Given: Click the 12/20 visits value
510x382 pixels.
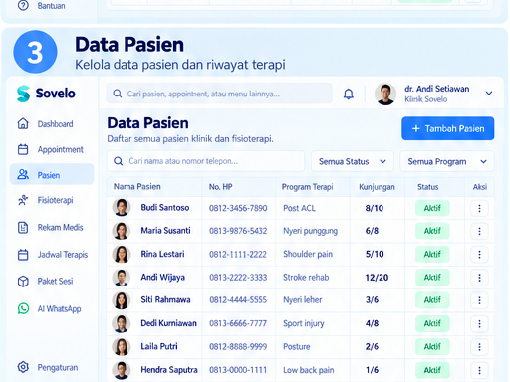Looking at the screenshot, I should click(x=377, y=278).
